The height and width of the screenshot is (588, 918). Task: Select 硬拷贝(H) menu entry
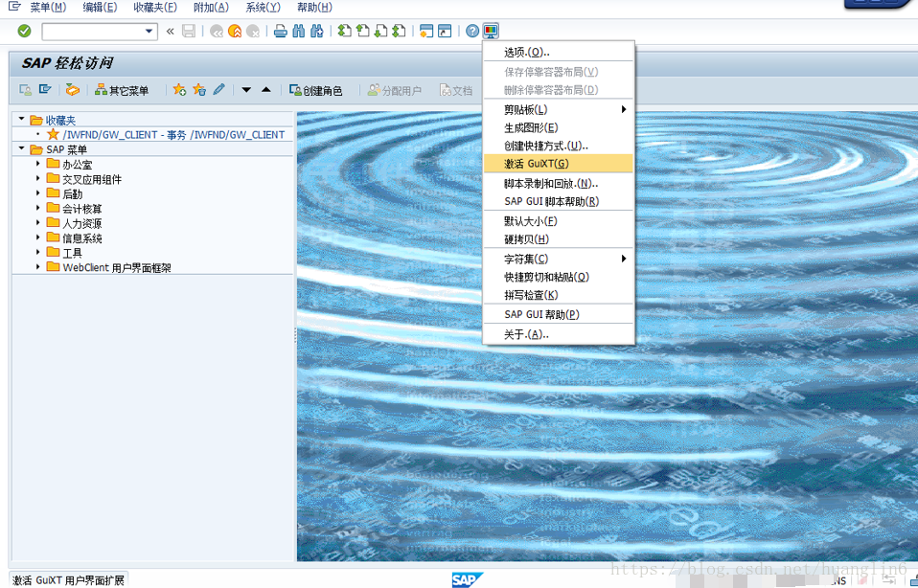pyautogui.click(x=559, y=239)
